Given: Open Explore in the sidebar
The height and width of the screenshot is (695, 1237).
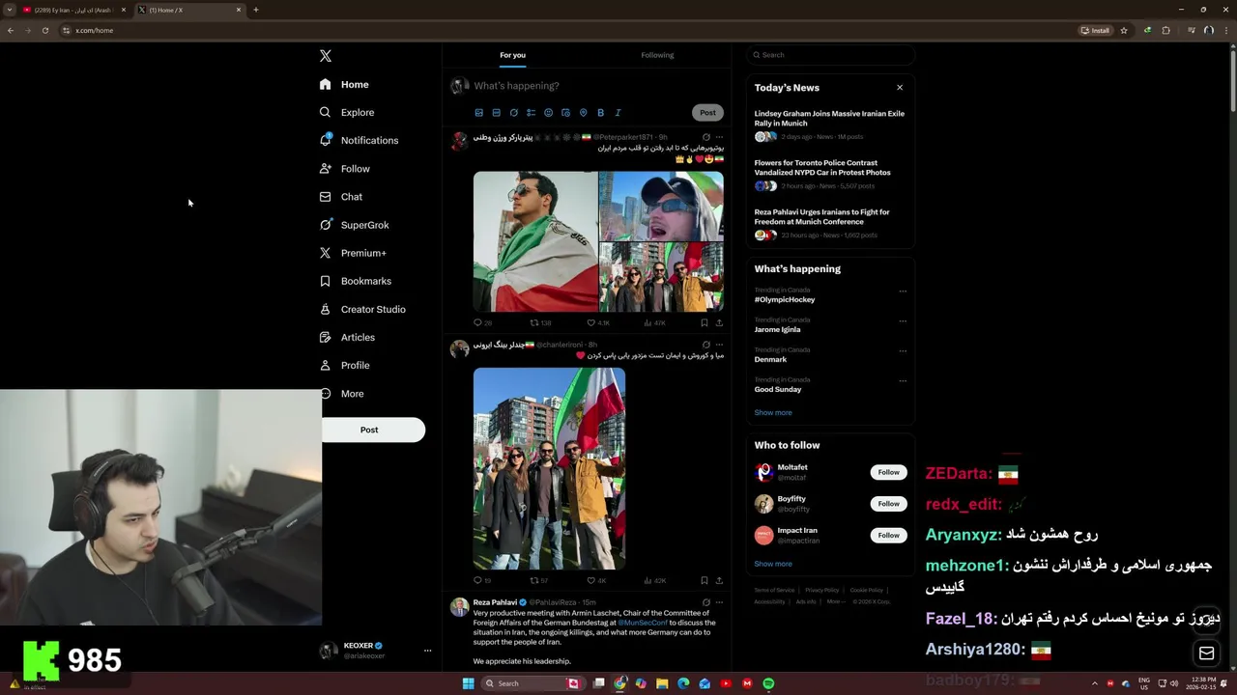Looking at the screenshot, I should tap(347, 113).
